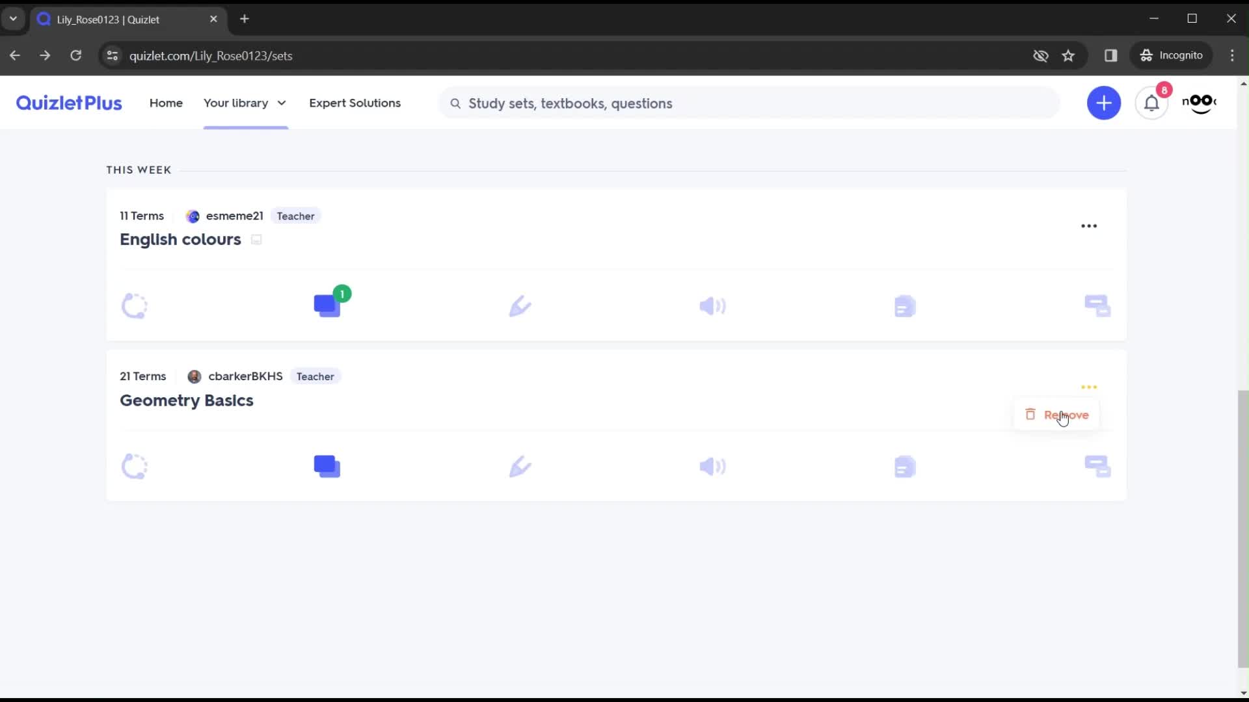Click the Write/Learn icon for English colours

point(519,306)
